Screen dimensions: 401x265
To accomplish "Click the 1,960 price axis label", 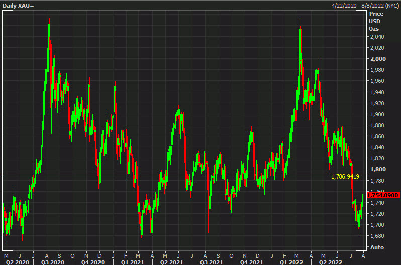I will (377, 81).
